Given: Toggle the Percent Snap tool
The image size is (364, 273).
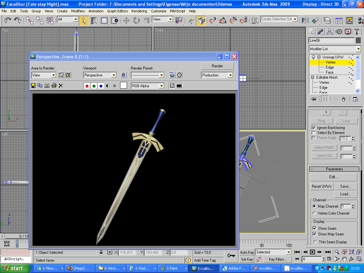Looking at the screenshot, I should 233,21.
